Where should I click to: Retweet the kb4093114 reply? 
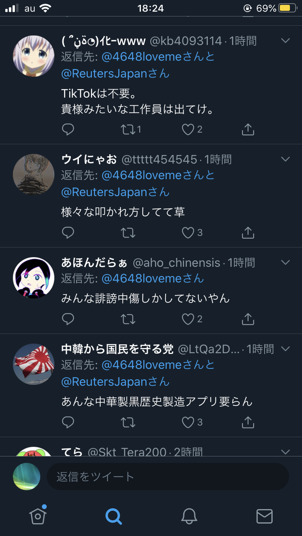pyautogui.click(x=128, y=129)
